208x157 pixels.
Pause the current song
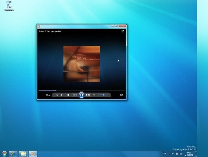tap(82, 95)
